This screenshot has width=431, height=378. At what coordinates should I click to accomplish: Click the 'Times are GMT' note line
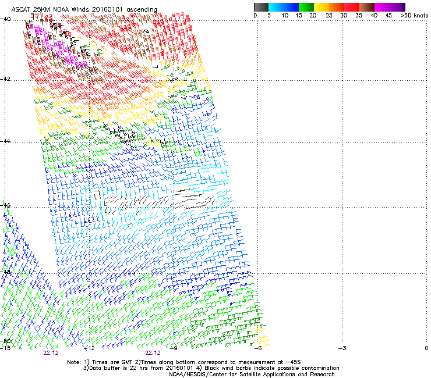click(x=184, y=362)
